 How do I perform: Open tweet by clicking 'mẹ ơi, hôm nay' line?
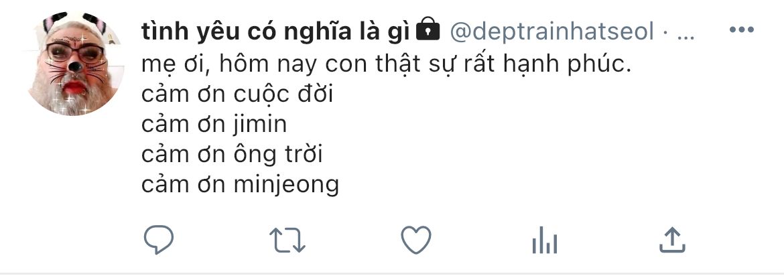click(x=387, y=64)
